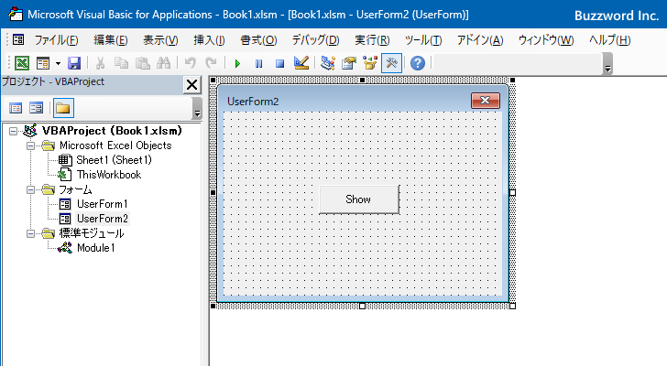Click the toolbar drag grip next to Excel icon
667x366 pixels.
point(9,63)
